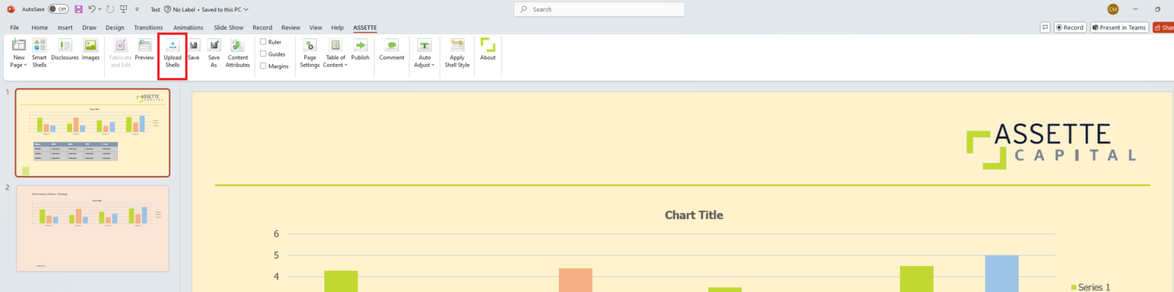
Task: Click the No Label sensitivity button
Action: [181, 9]
